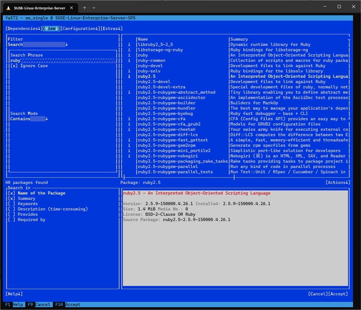Click installed status 'i' of ruby2.5-rubygem-cfa
Screen dimensions: 361x310
tap(129, 119)
